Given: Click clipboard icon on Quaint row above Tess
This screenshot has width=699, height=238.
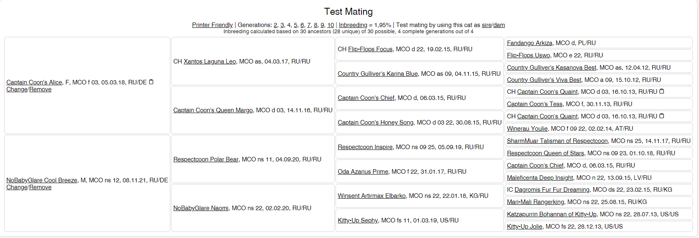Looking at the screenshot, I should [x=662, y=91].
